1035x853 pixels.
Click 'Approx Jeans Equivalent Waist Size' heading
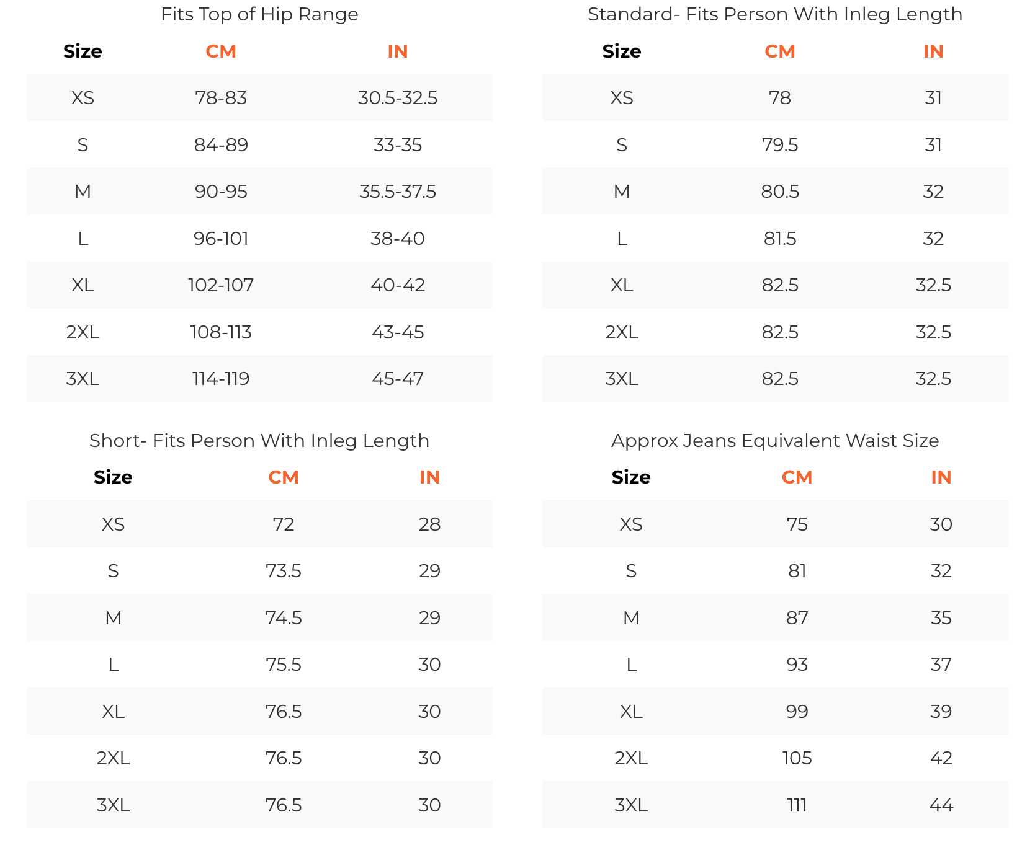tap(774, 441)
